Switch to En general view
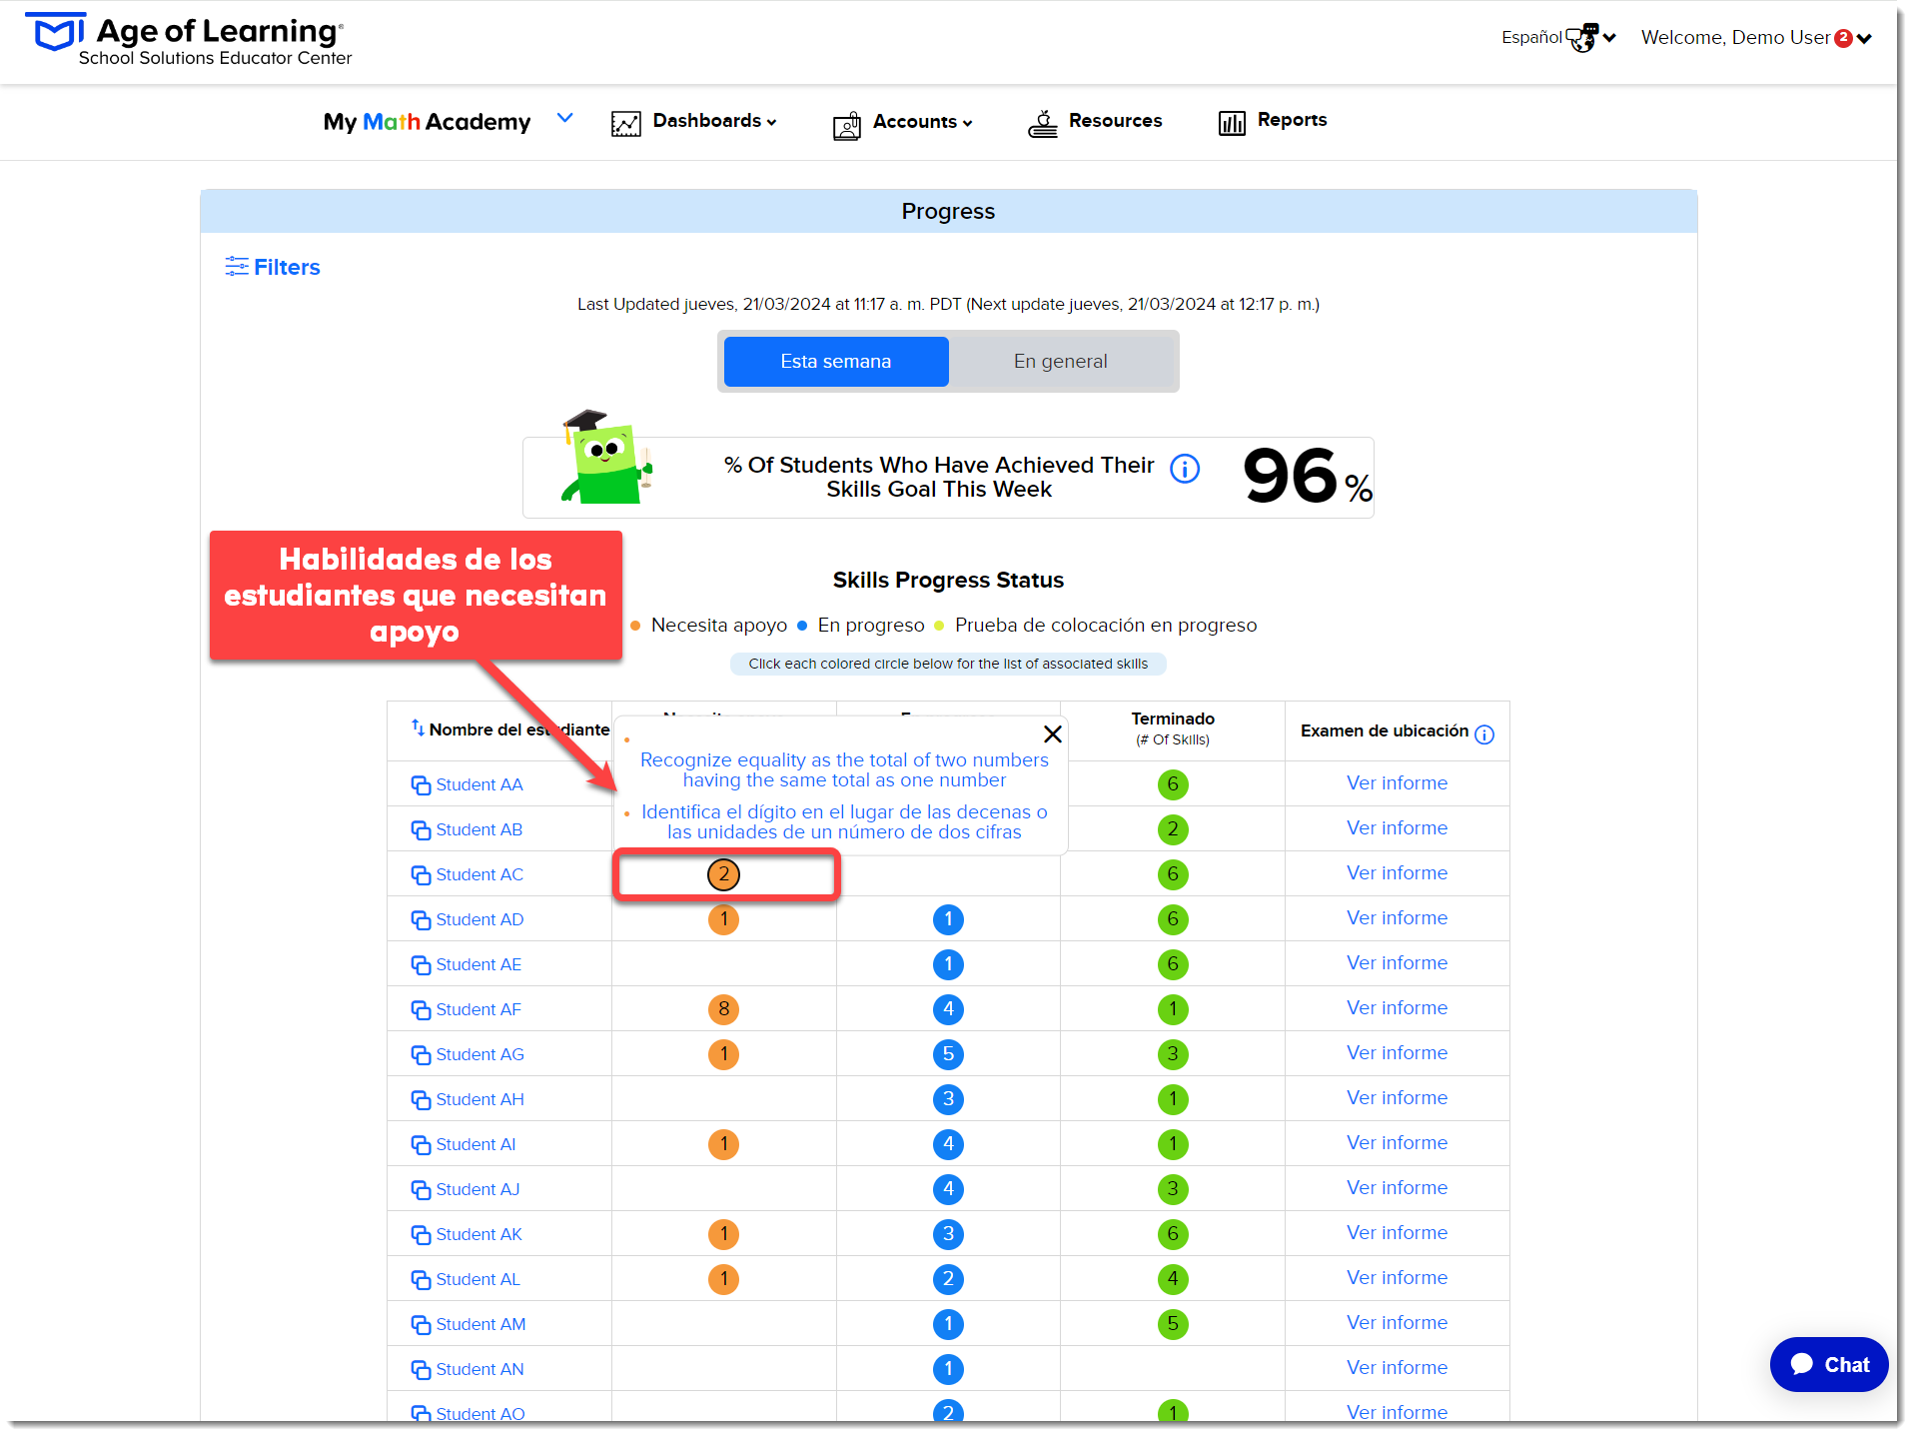The height and width of the screenshot is (1436, 1912). click(x=1060, y=361)
